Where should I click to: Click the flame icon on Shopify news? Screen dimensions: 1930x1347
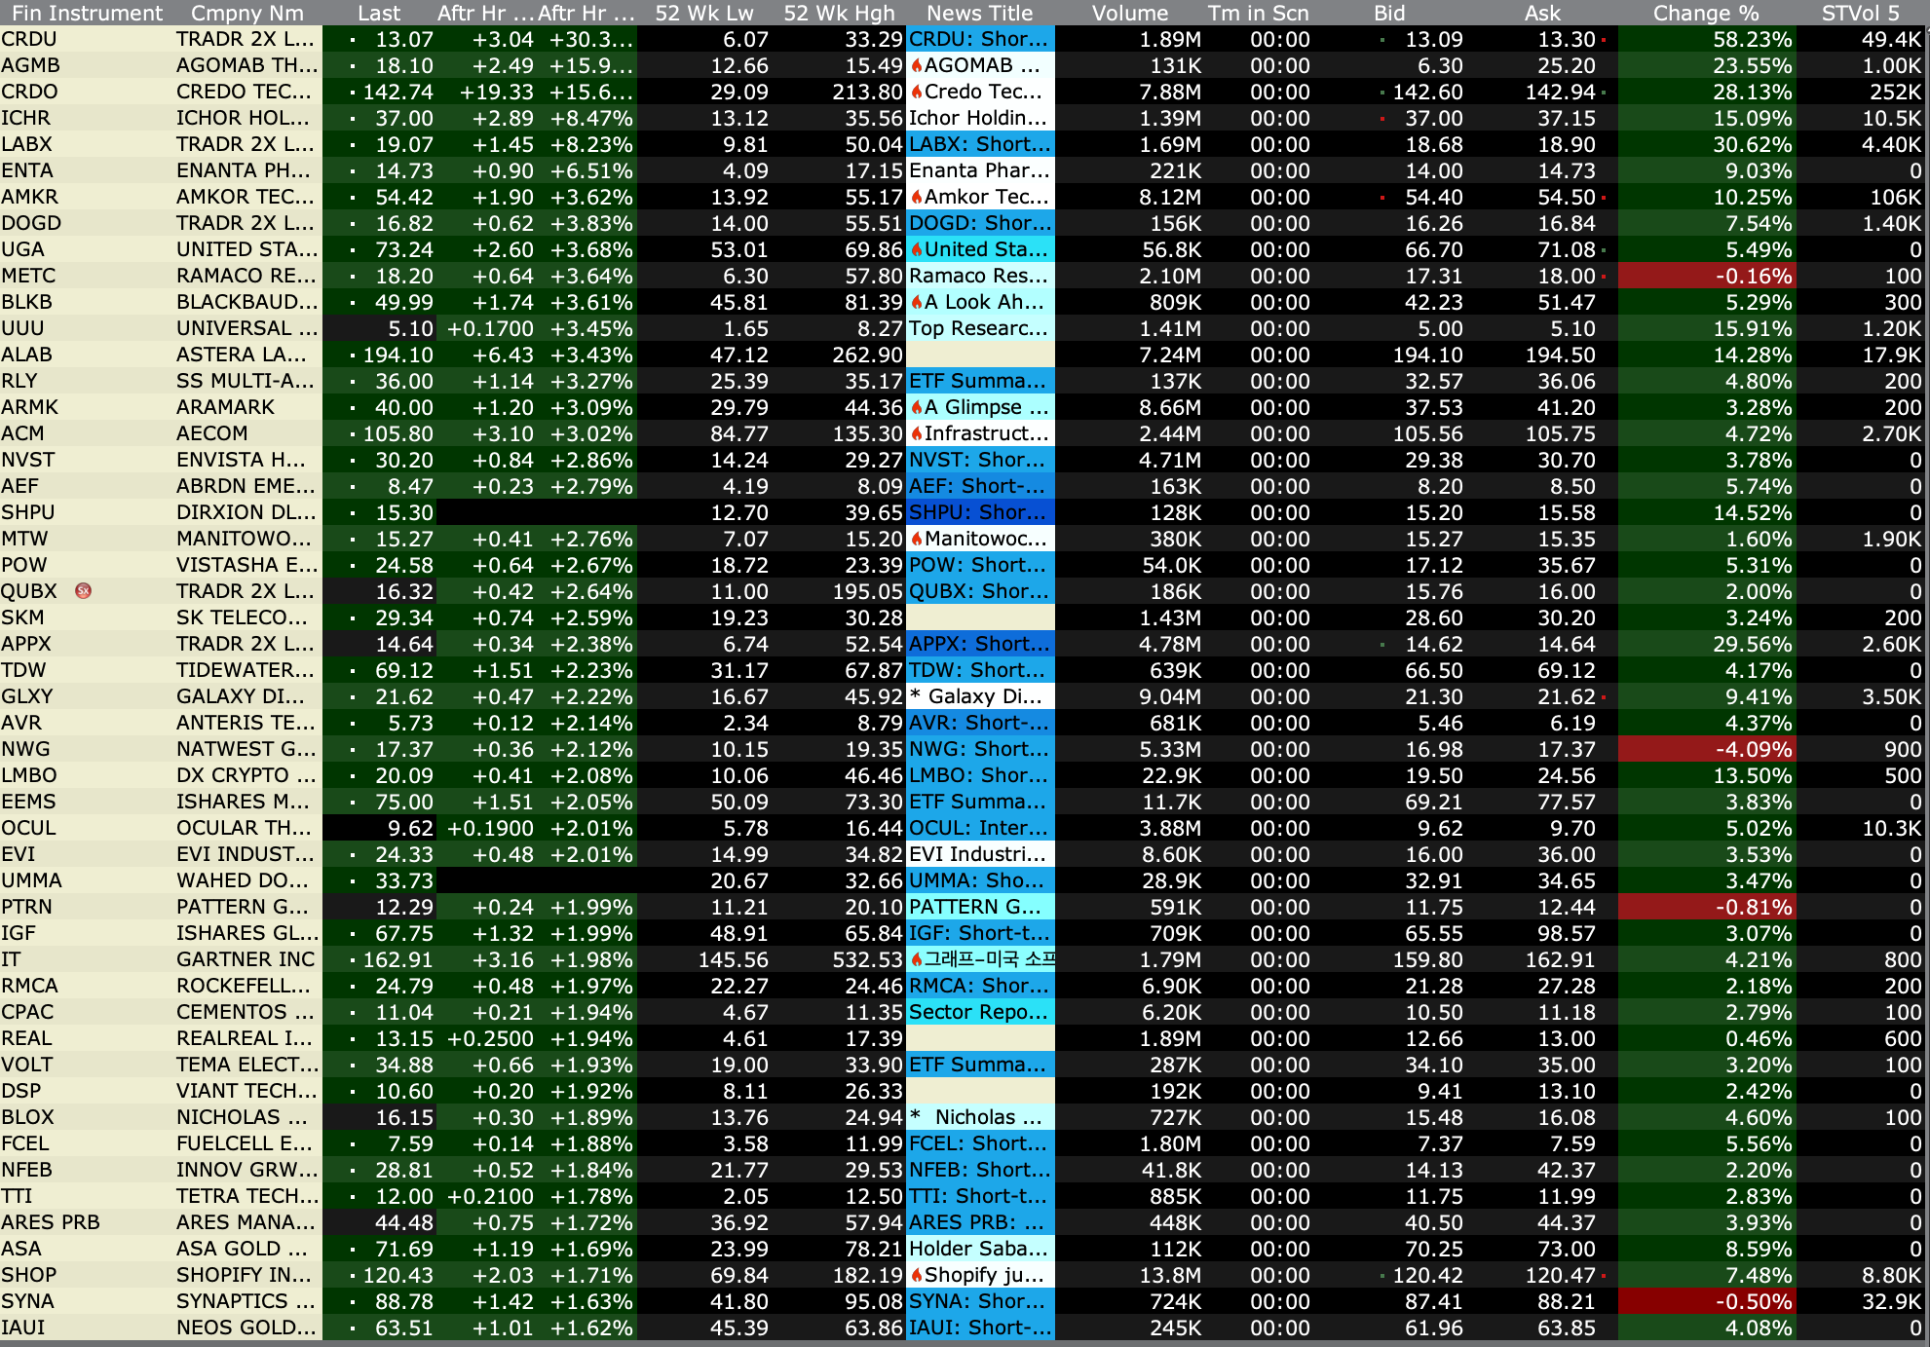point(916,1276)
